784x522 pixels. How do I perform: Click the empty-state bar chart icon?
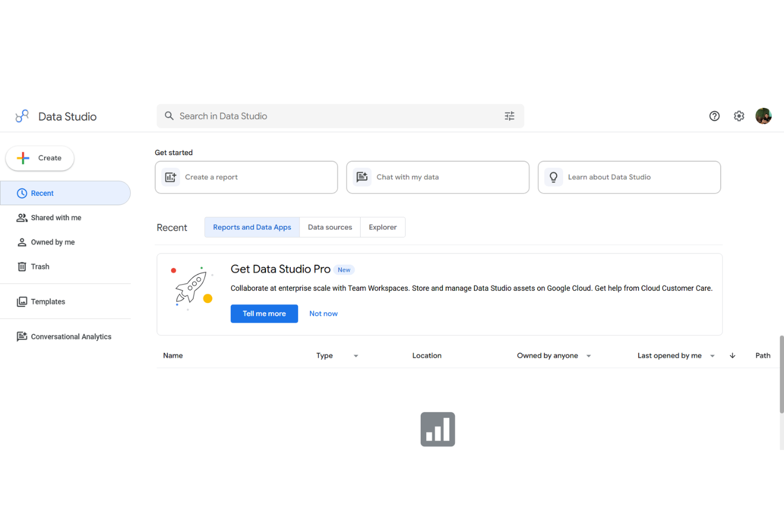pyautogui.click(x=438, y=429)
